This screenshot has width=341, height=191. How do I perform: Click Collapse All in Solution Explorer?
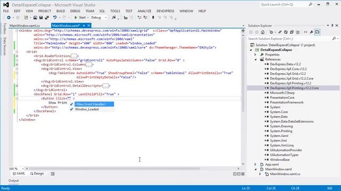point(291,32)
